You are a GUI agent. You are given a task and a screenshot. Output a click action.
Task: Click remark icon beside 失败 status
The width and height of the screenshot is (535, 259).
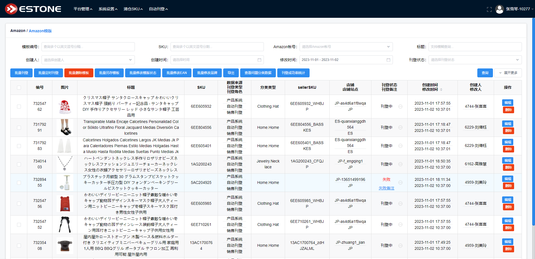coord(400,182)
